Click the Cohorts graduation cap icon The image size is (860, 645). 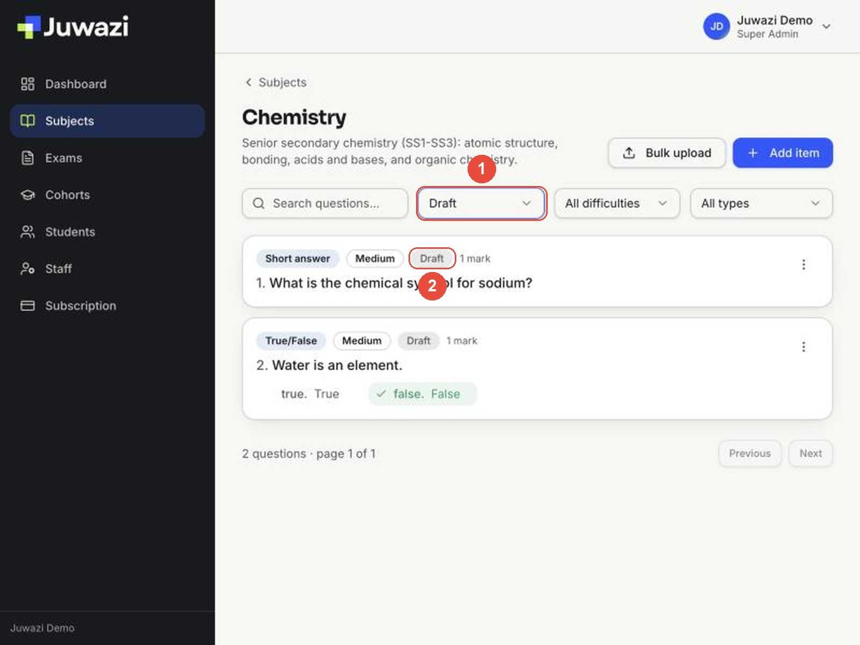tap(27, 195)
